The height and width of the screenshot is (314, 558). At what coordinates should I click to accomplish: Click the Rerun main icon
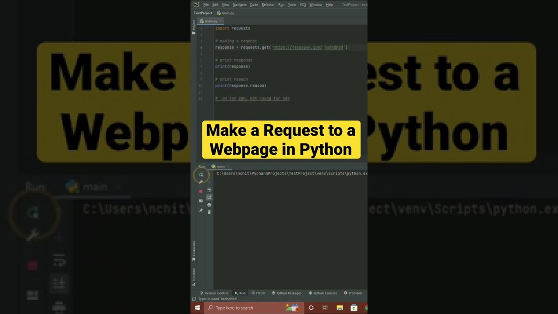click(201, 174)
